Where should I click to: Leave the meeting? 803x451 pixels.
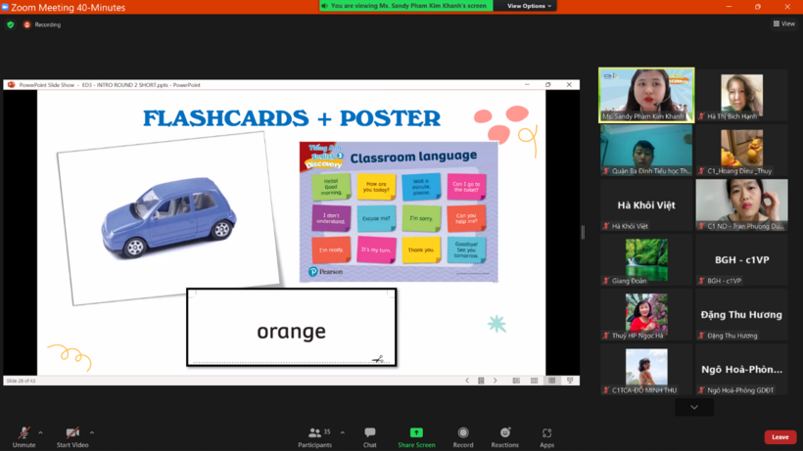[x=779, y=437]
